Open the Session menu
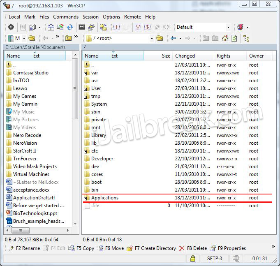The image size is (280, 266). (90, 17)
